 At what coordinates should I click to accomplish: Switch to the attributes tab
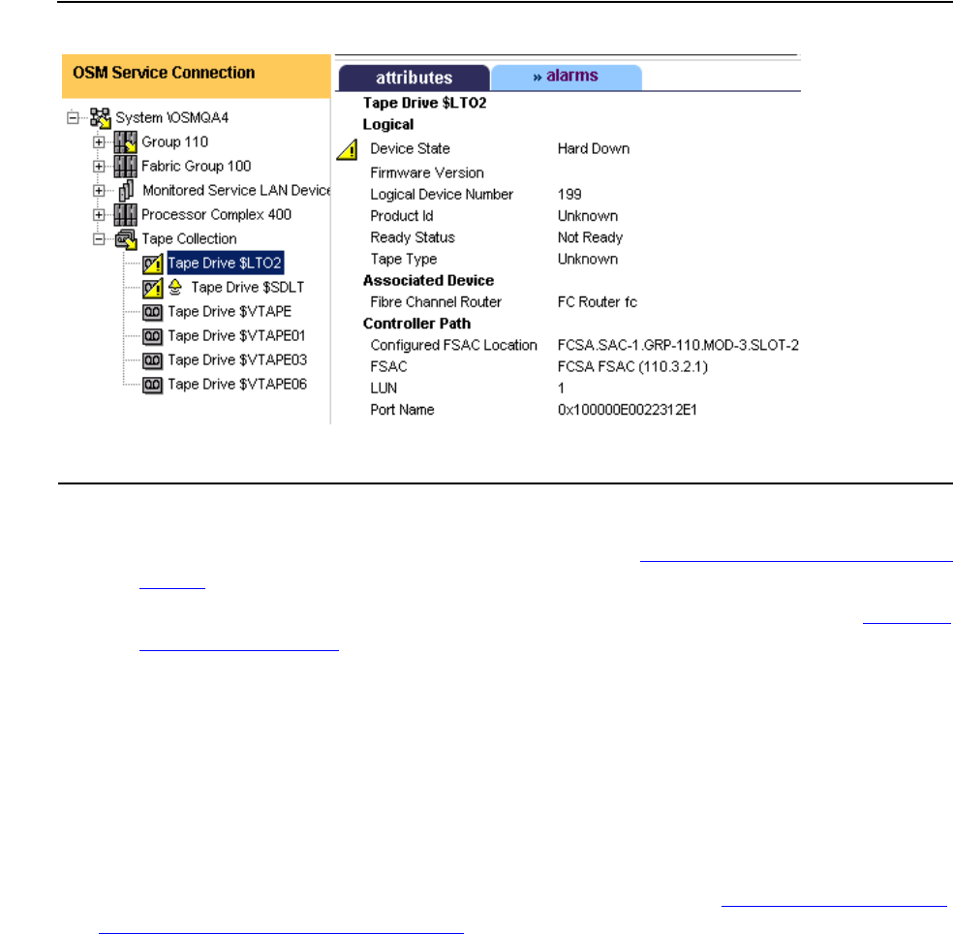414,78
